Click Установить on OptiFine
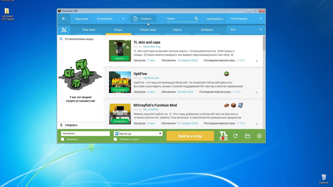This screenshot has width=333, height=187. (x=120, y=90)
